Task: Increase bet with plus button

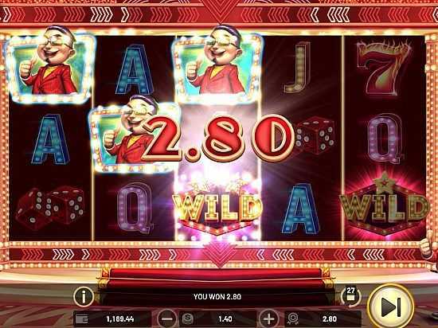Action: [268, 318]
